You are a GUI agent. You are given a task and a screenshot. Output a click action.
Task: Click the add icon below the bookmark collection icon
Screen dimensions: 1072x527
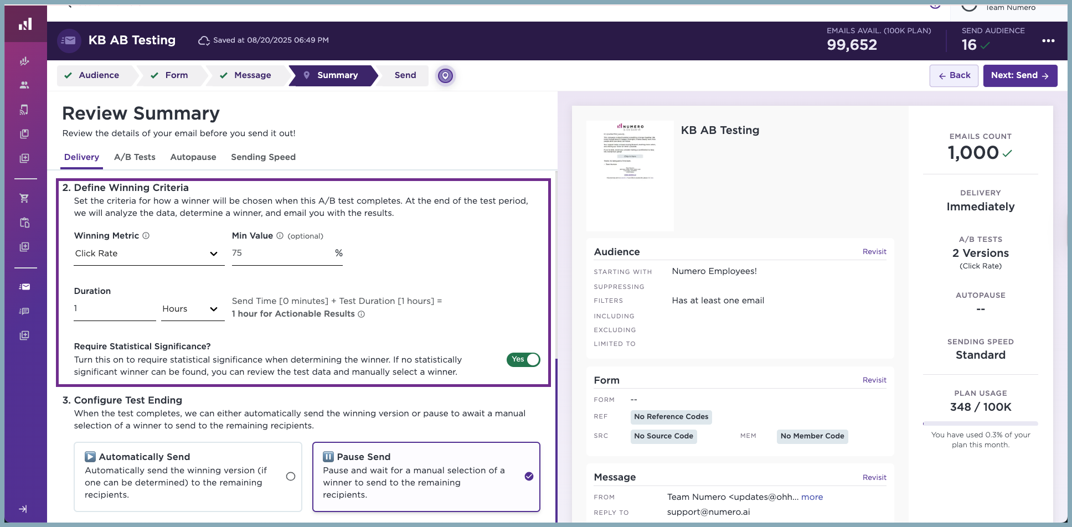[x=24, y=158]
